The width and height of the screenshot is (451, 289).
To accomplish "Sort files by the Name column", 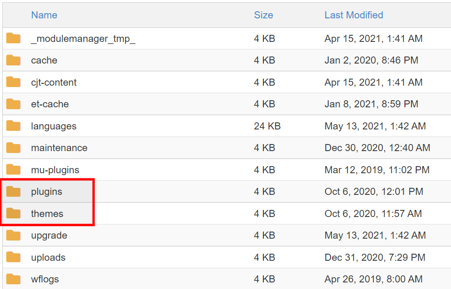I will click(44, 15).
